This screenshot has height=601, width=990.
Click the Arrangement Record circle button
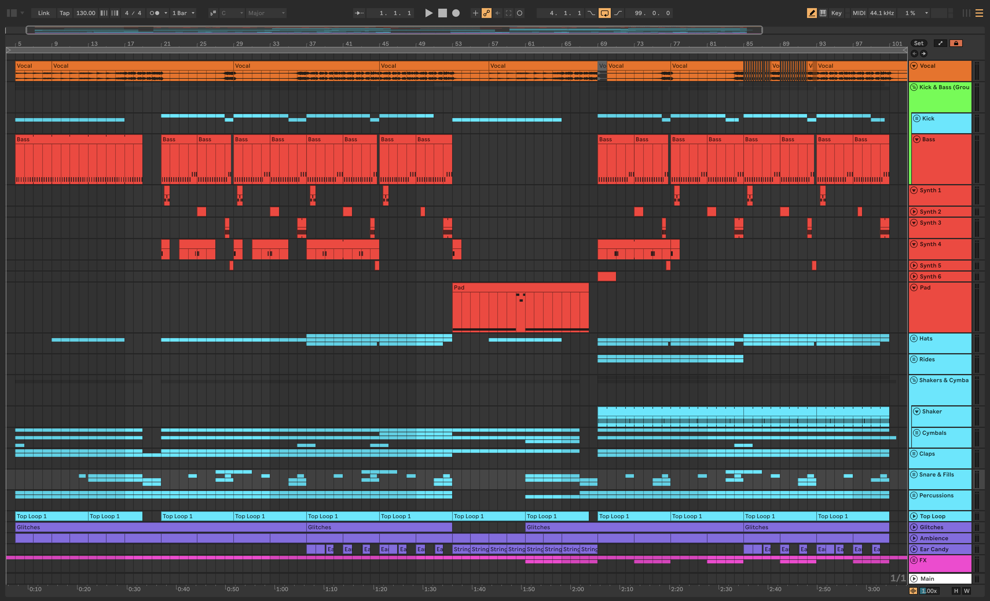coord(456,13)
